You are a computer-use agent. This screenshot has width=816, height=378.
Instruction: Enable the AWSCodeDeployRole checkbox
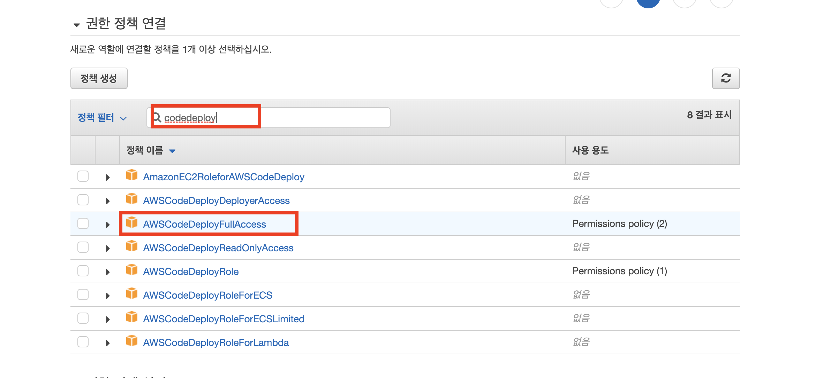coord(83,271)
